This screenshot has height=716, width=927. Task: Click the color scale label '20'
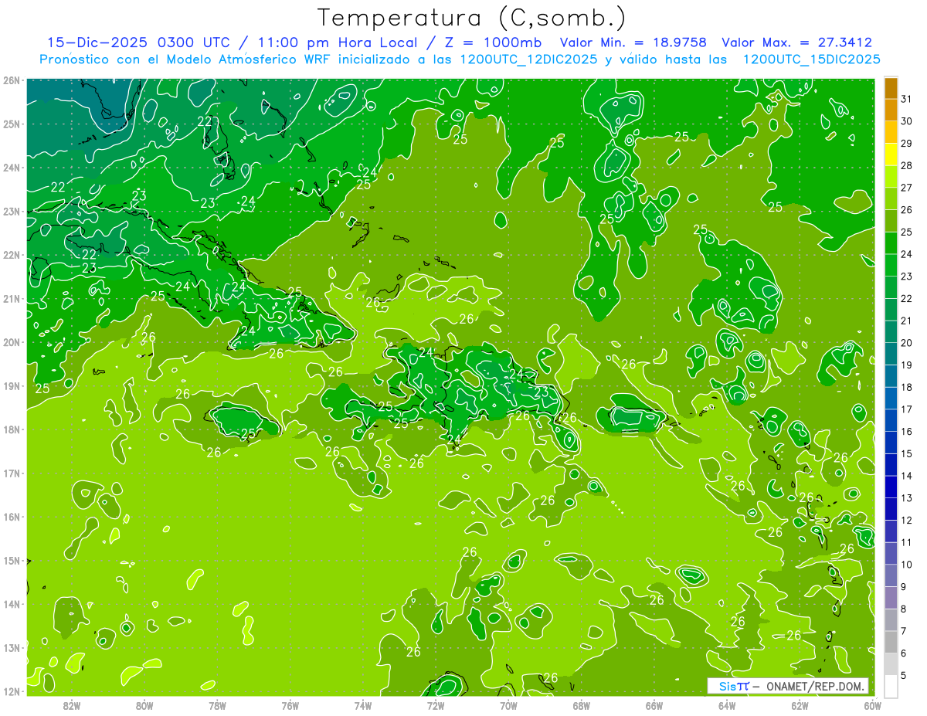(906, 343)
